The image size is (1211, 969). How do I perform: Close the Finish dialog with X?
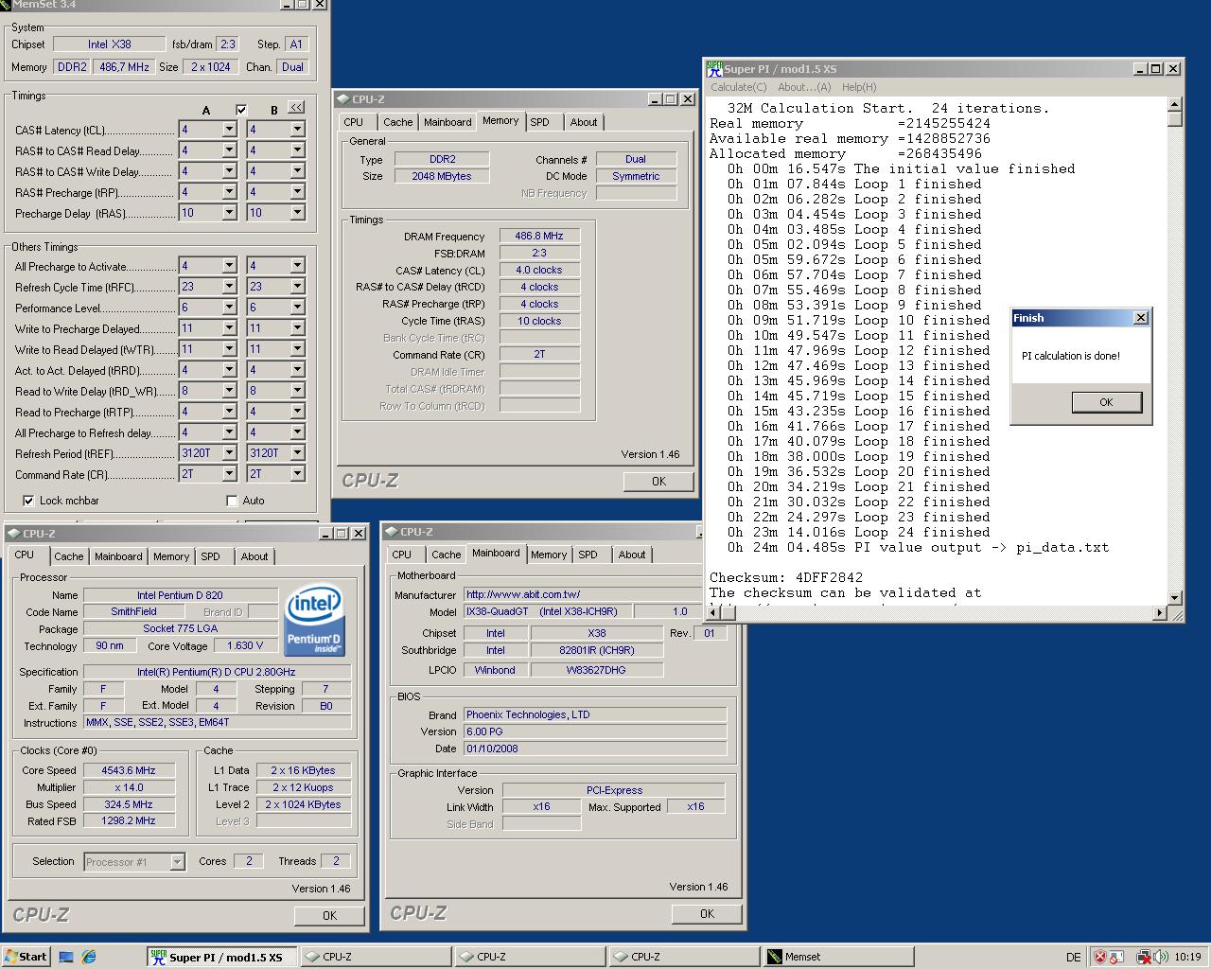pos(1140,318)
